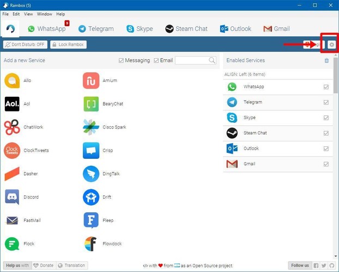
Task: Click the scrollbar down arrow
Action: pyautogui.click(x=336, y=256)
